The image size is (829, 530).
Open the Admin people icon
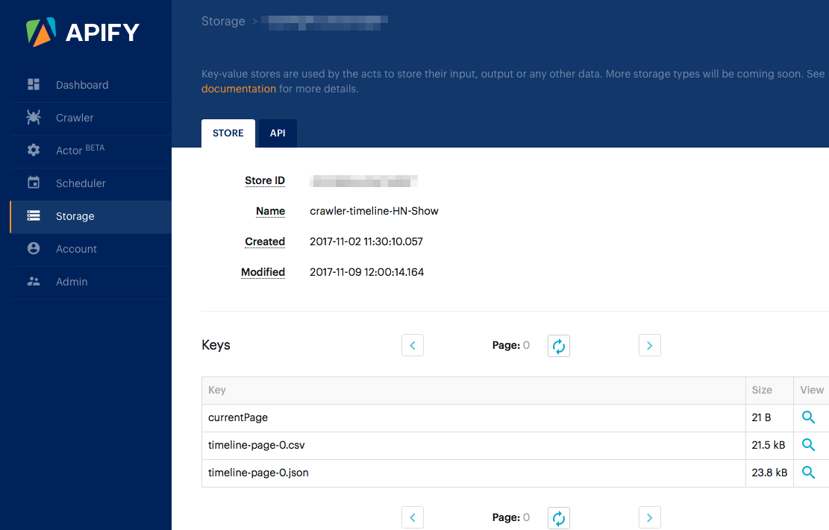click(33, 283)
